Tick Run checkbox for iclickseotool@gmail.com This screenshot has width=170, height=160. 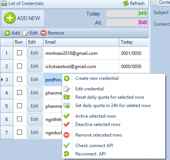19,66
